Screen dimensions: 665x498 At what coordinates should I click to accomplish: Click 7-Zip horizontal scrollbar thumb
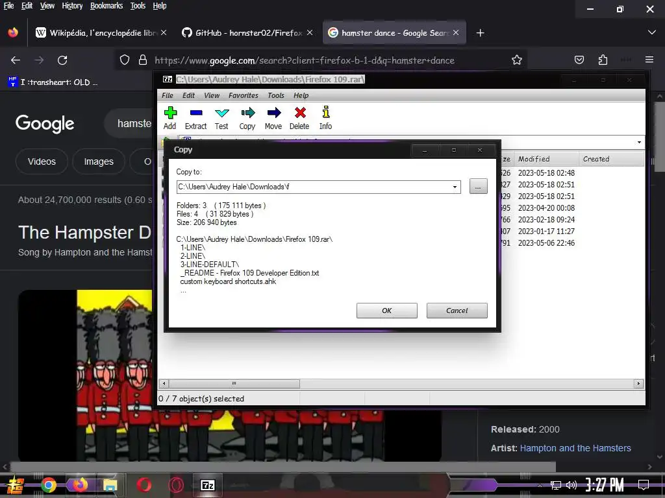click(x=234, y=384)
